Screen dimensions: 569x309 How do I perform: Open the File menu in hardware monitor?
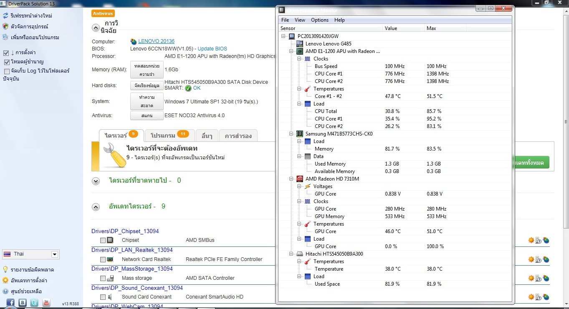click(285, 20)
